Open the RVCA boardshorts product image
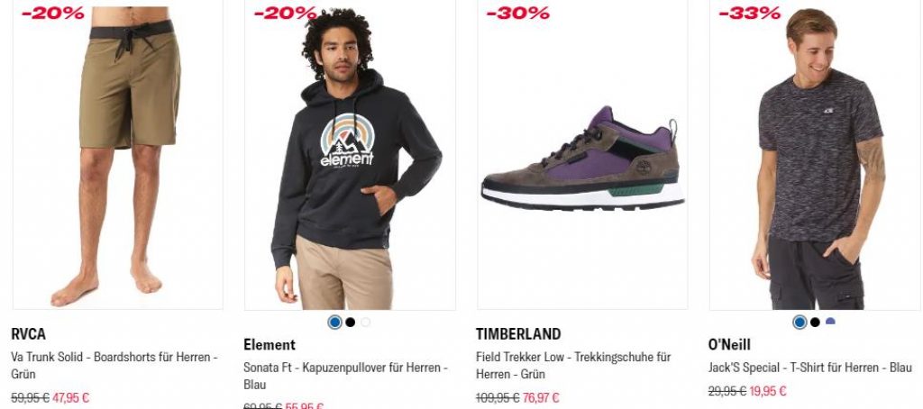923x409 pixels. click(x=118, y=154)
